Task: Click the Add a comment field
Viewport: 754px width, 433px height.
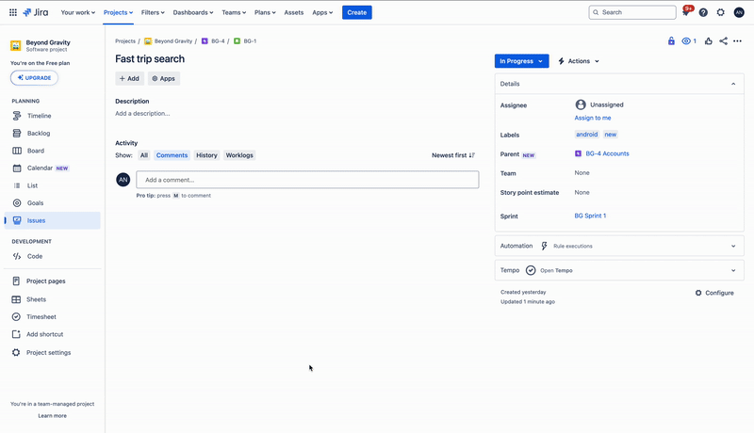Action: 307,180
